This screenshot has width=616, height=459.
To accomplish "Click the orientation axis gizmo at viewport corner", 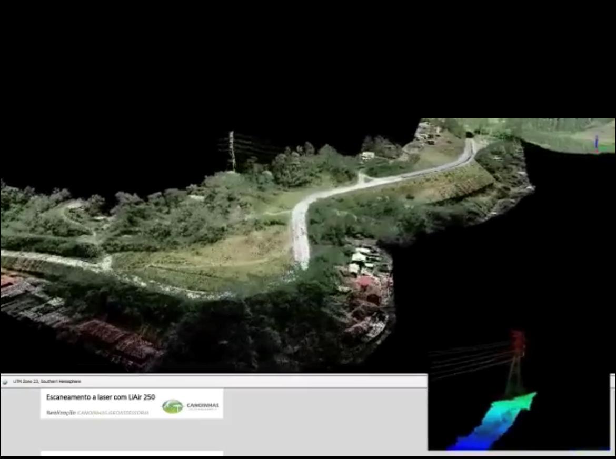I will (x=597, y=146).
